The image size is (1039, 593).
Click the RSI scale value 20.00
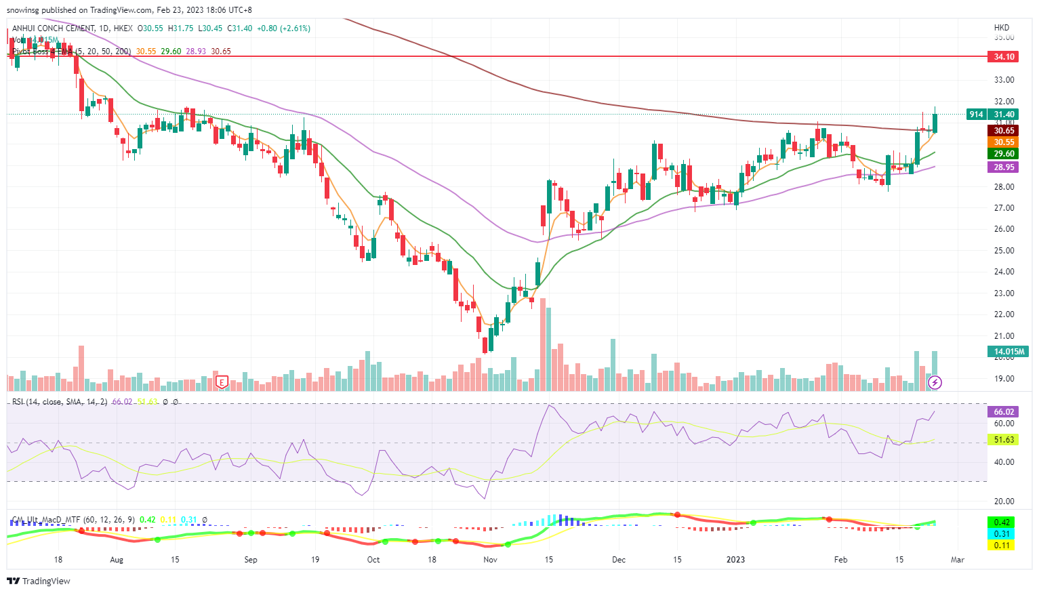pyautogui.click(x=1004, y=502)
